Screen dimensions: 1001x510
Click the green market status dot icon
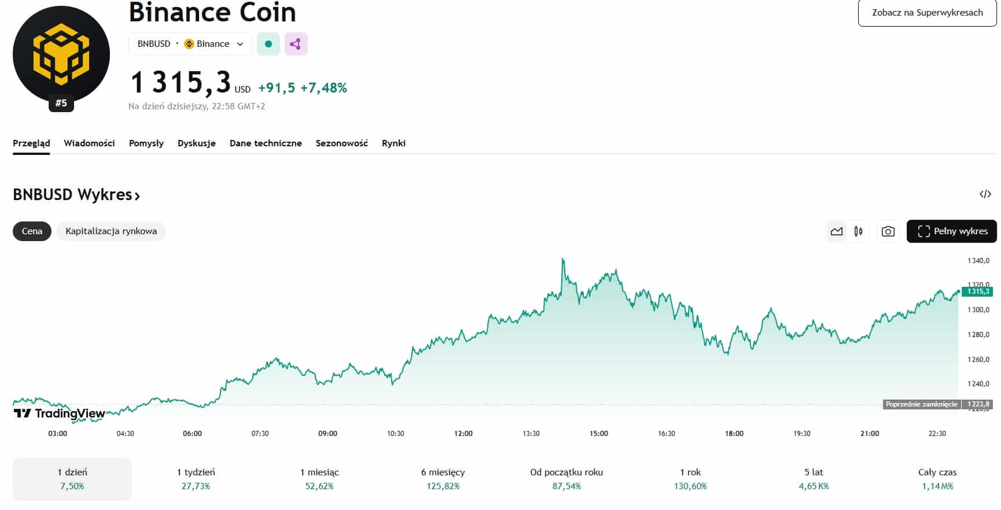click(268, 44)
